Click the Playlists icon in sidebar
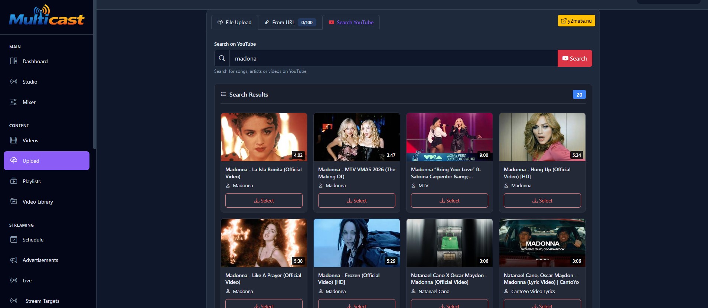This screenshot has height=308, width=708. pos(14,181)
